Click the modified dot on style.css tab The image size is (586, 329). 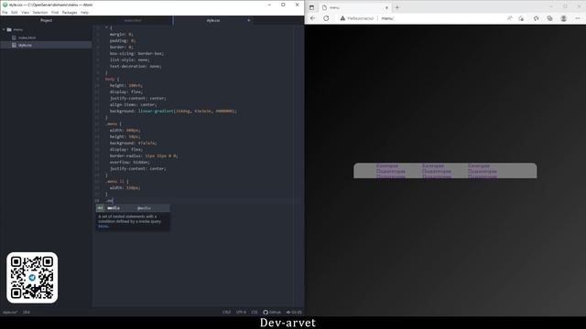(248, 20)
